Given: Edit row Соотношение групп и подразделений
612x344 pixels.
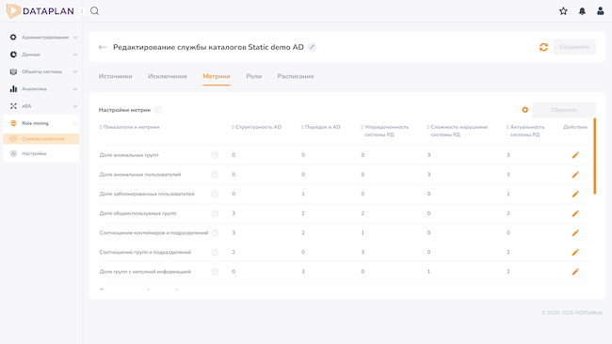Looking at the screenshot, I should (x=575, y=253).
